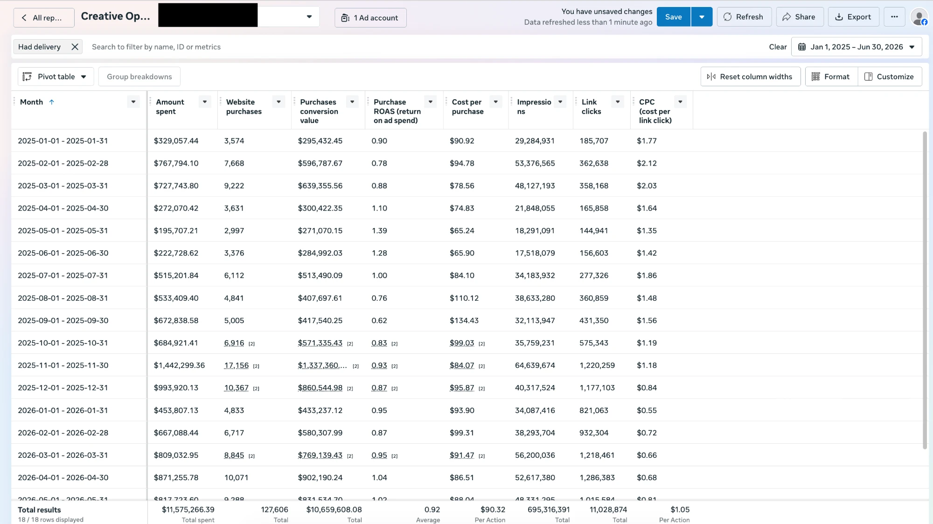This screenshot has height=524, width=933.
Task: Open the Purchase ROAS column menu
Action: [x=431, y=102]
